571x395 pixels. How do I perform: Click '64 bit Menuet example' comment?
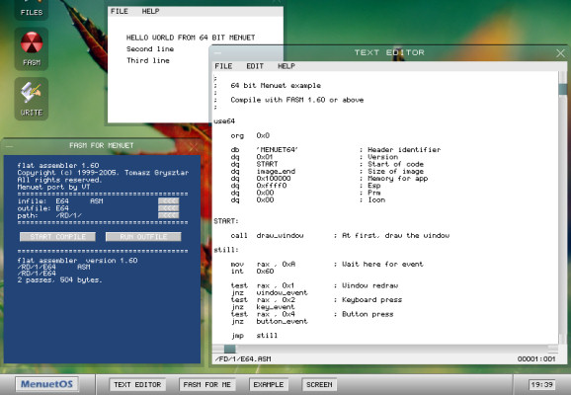pos(276,86)
